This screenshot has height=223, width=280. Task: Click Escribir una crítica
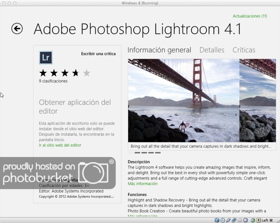[98, 54]
